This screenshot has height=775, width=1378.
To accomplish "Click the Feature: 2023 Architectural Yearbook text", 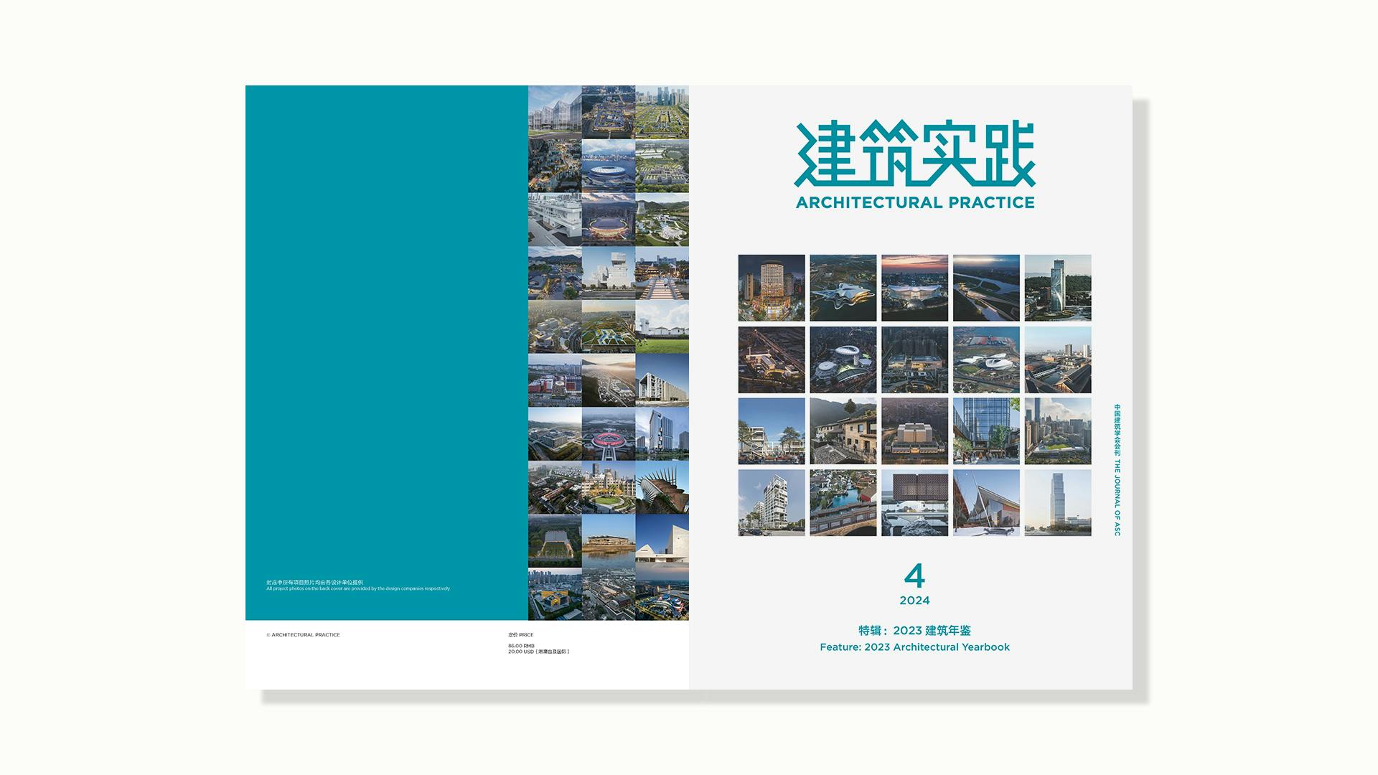I will 914,647.
